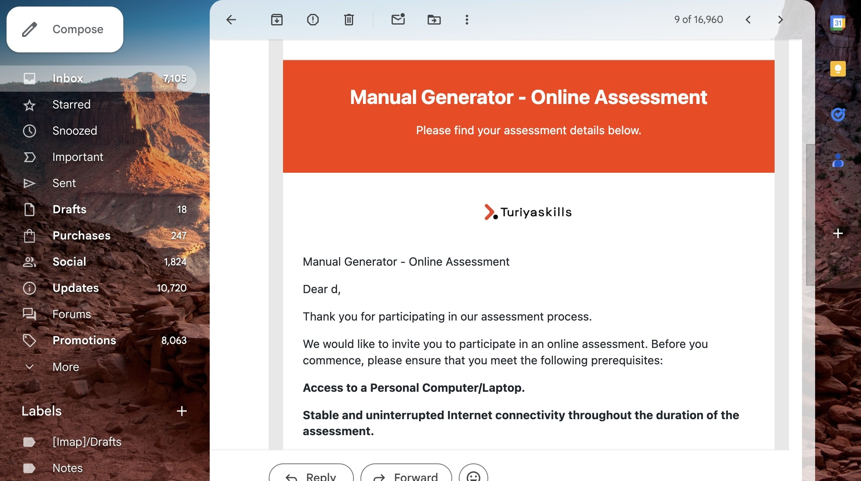
Task: Report this email as spam
Action: [x=313, y=20]
